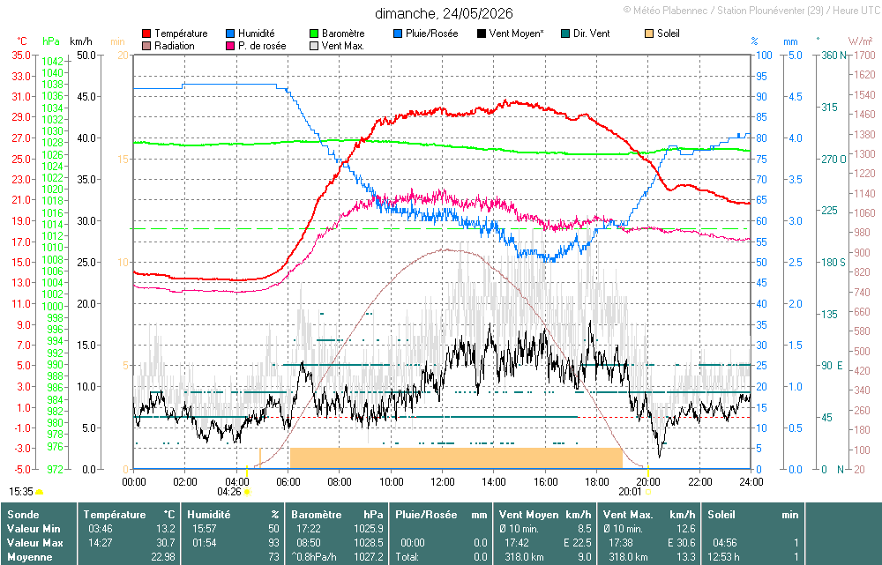Click the green Baromètre legend swatch
The image size is (882, 565).
click(x=314, y=33)
